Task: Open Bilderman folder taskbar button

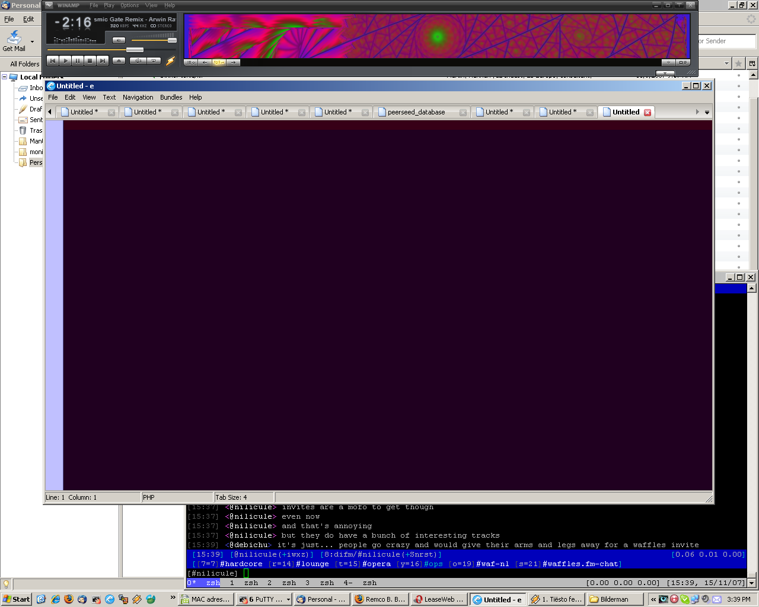Action: [616, 599]
